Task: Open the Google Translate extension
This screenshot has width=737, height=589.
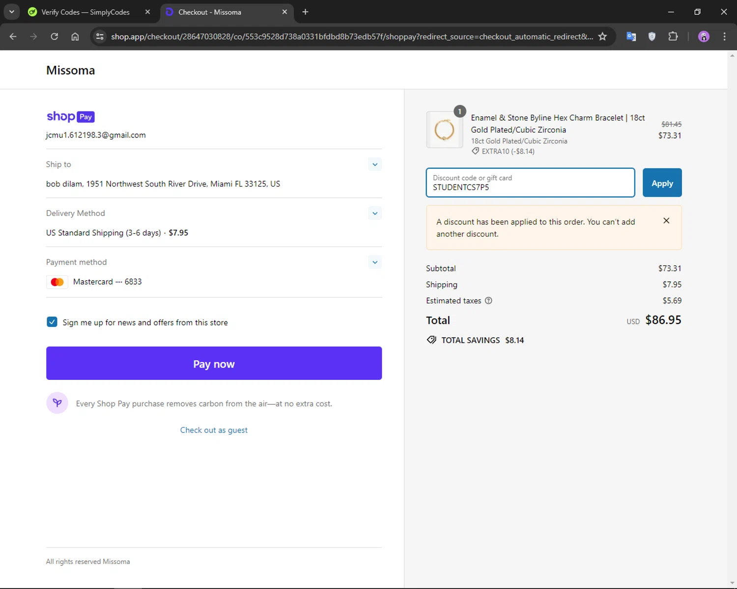Action: coord(631,36)
